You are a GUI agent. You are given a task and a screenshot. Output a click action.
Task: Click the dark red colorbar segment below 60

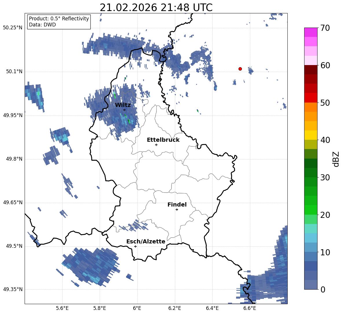point(311,70)
